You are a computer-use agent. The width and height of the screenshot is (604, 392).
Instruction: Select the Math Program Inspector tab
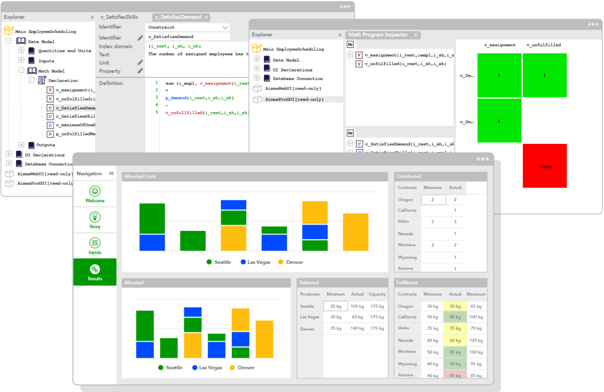click(378, 35)
